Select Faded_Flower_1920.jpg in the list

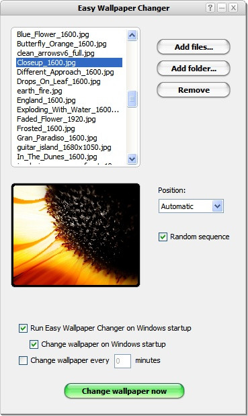(69, 119)
